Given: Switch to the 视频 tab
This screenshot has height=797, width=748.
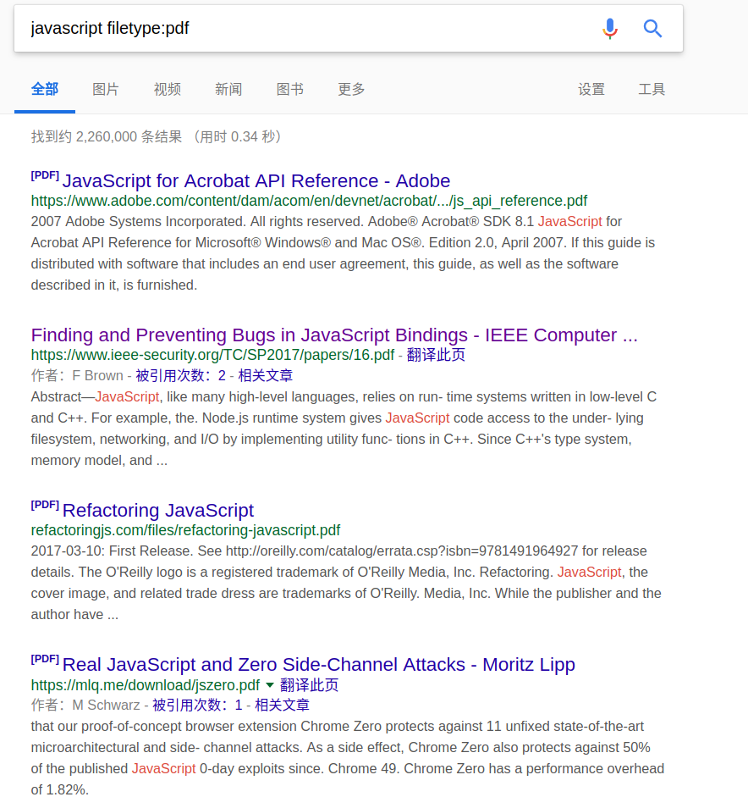Looking at the screenshot, I should tap(167, 90).
